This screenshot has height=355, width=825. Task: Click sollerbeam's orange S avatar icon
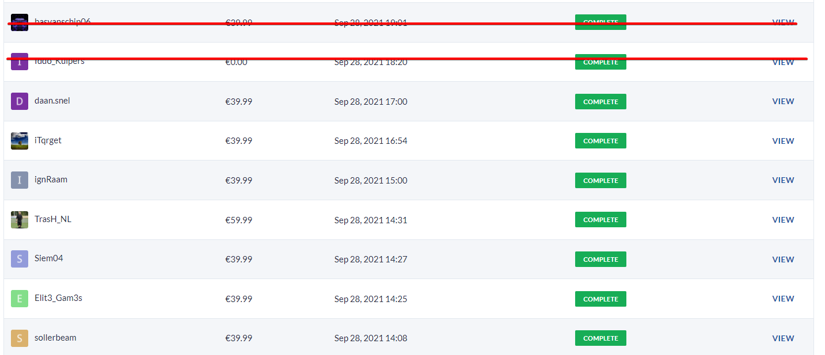click(20, 338)
